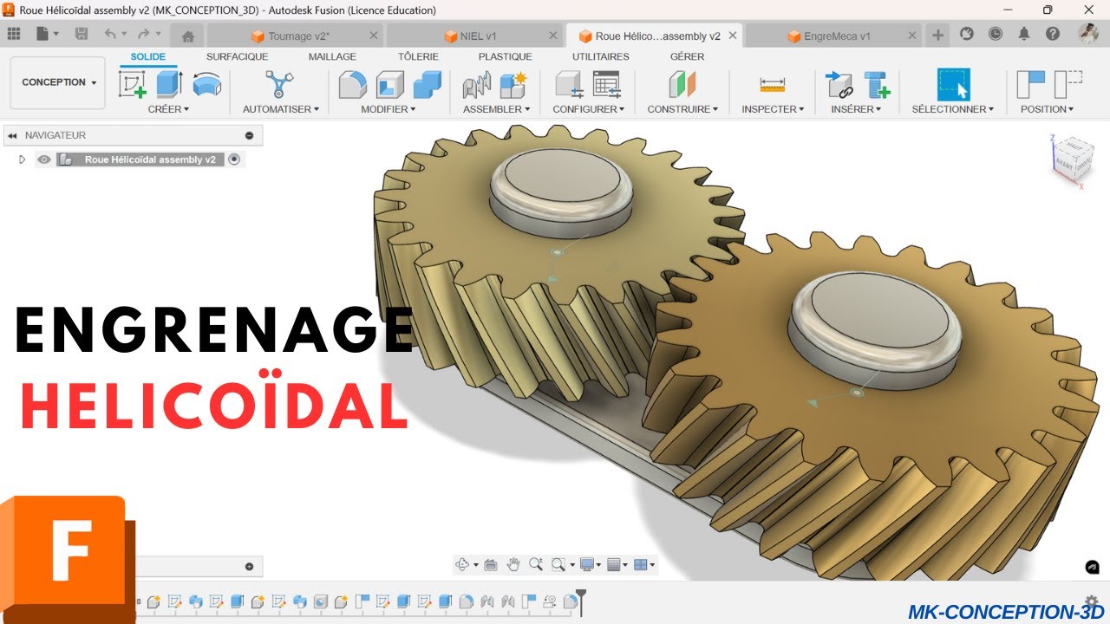1110x624 pixels.
Task: Collapse the Navigateur panel with minus button
Action: 250,135
